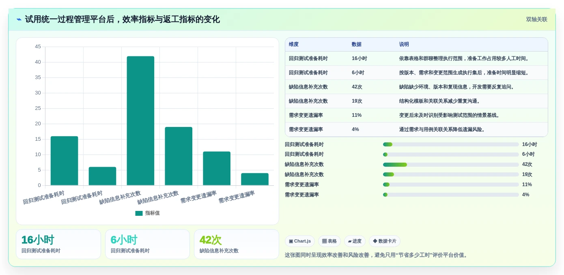Click description 通过需求与用例关联关系降低遗漏风险
Image resolution: width=564 pixels, height=275 pixels.
[443, 129]
